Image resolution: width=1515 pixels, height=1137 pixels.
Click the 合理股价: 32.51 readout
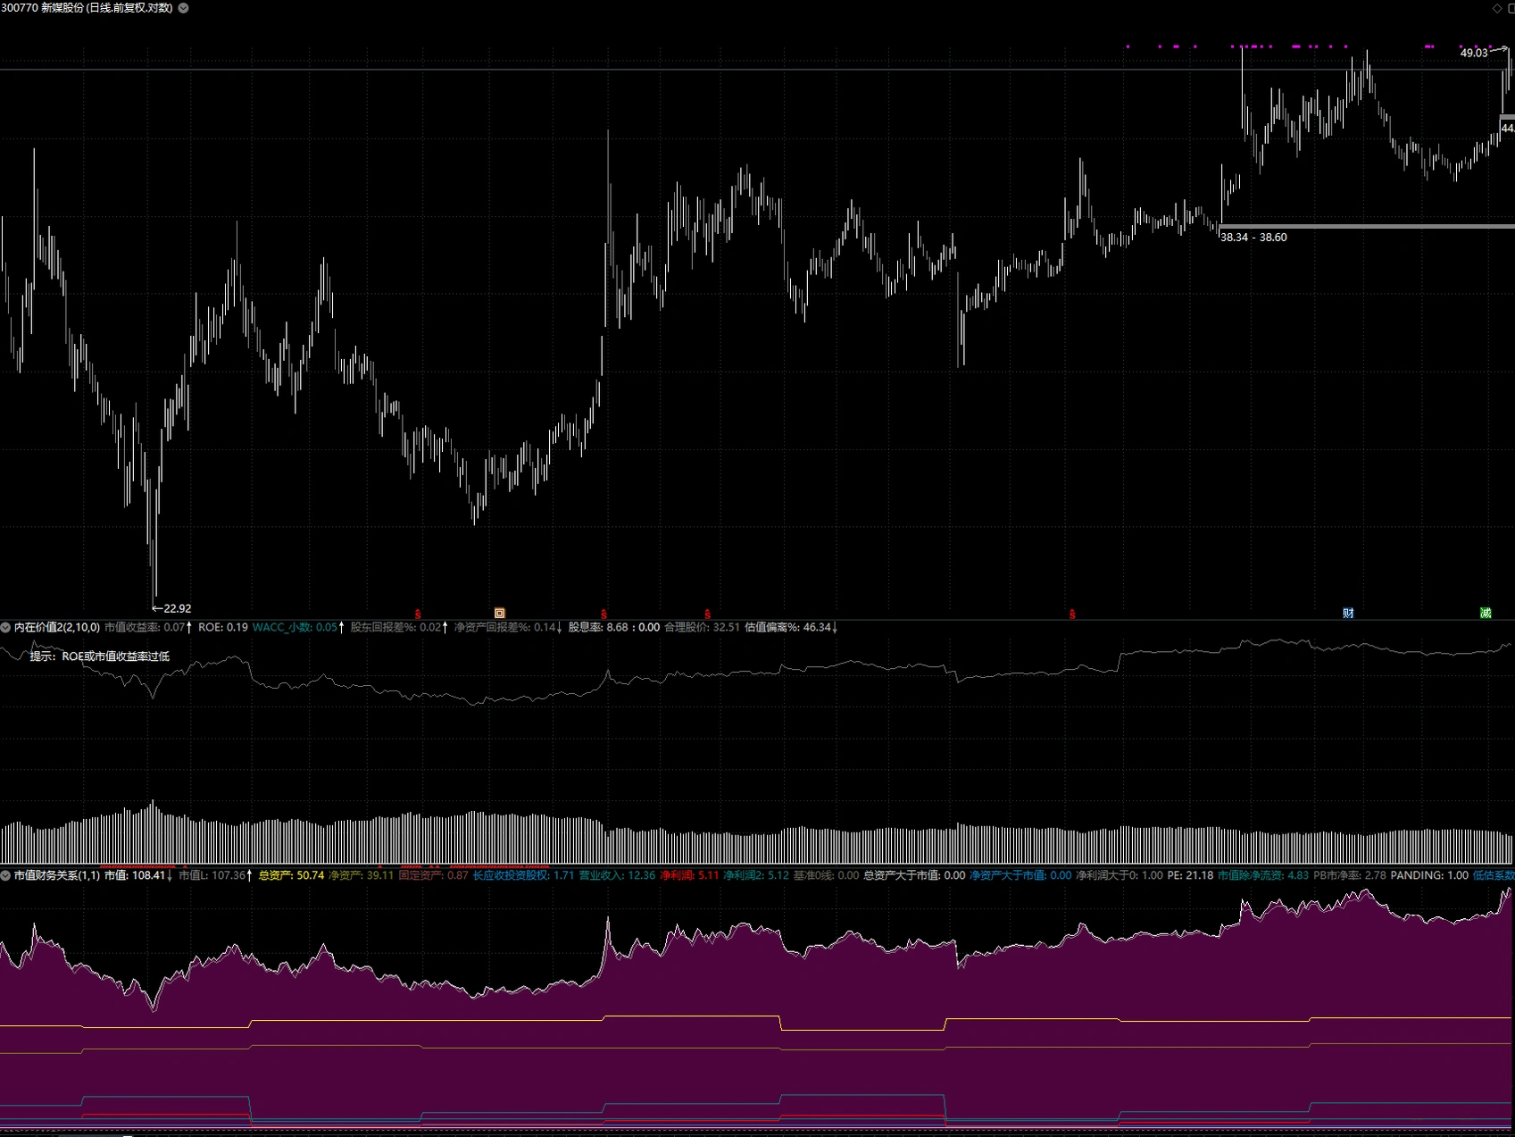(703, 628)
